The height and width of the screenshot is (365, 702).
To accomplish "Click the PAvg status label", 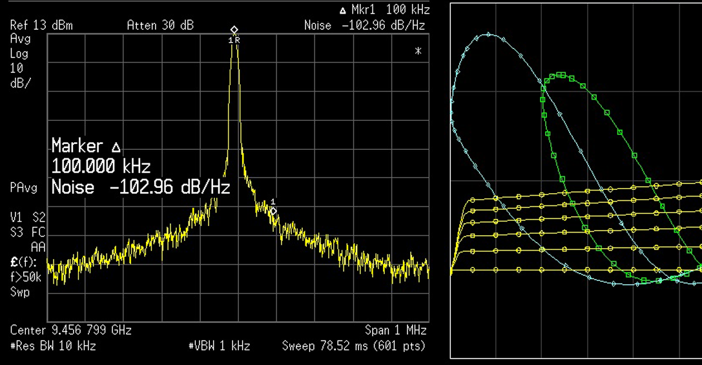I will pyautogui.click(x=23, y=188).
